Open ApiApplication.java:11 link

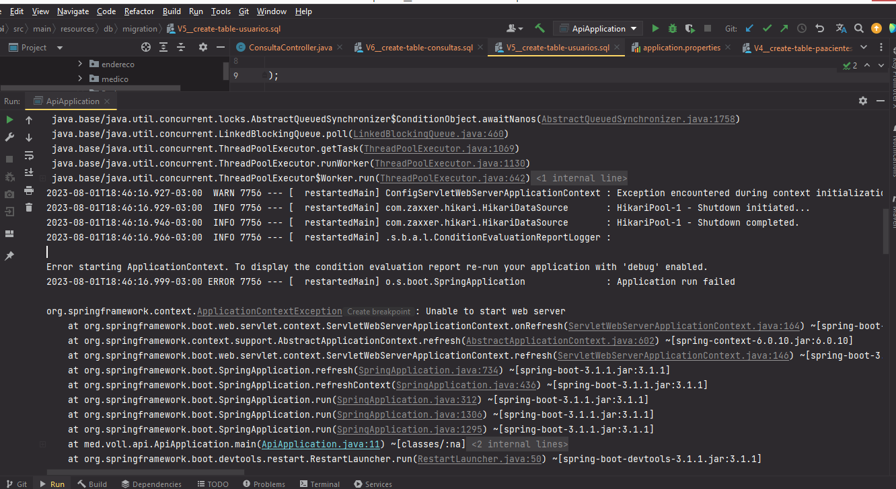tap(320, 444)
